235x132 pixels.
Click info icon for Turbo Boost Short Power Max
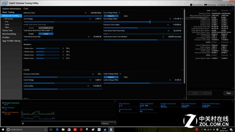click(x=169, y=31)
